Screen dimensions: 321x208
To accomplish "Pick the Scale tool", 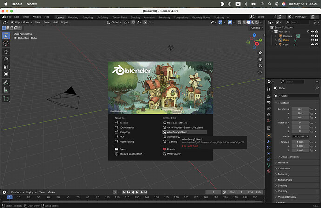I will [x=6, y=66].
